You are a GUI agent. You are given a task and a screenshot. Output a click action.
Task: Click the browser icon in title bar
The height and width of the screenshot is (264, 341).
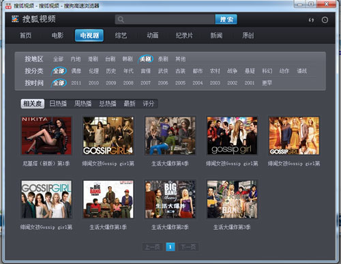tap(8, 5)
